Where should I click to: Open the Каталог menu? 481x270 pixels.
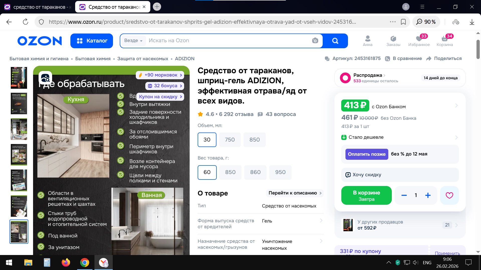click(x=92, y=41)
